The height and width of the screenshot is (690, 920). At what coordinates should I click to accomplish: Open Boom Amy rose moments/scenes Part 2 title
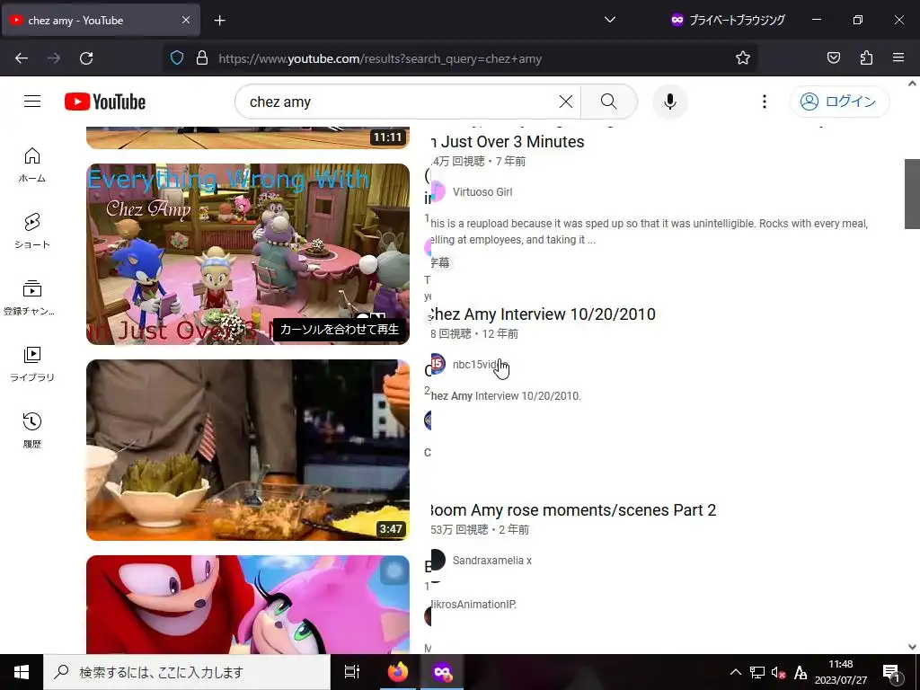coord(573,510)
